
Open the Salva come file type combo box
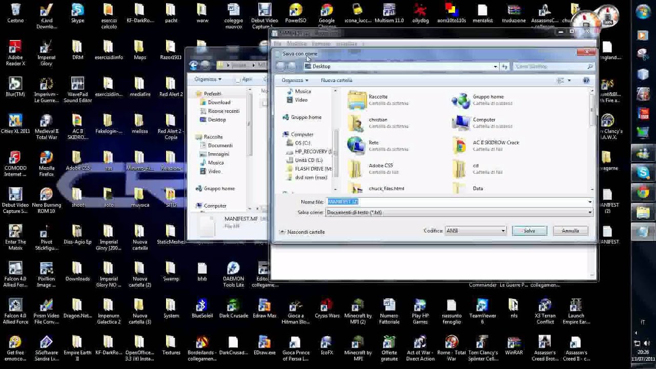pyautogui.click(x=459, y=212)
